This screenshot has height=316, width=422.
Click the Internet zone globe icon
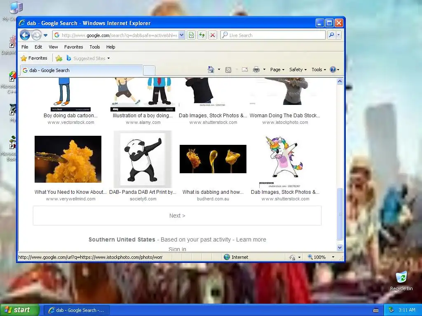pos(227,257)
